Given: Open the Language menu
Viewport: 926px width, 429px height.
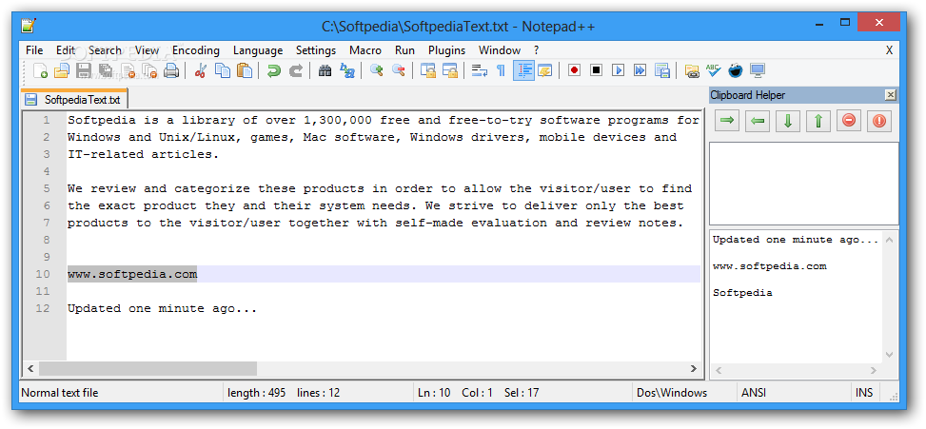Looking at the screenshot, I should click(x=258, y=50).
